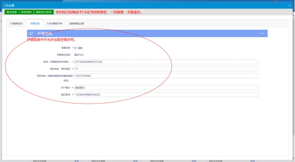Click the dialog's vertical scrollbar on the right
295x162 pixels.
293,75
